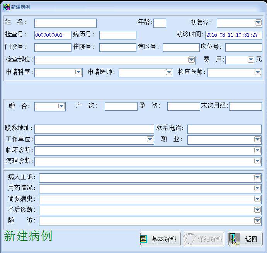
Task: Click the 门诊号 input field
Action: coord(53,48)
